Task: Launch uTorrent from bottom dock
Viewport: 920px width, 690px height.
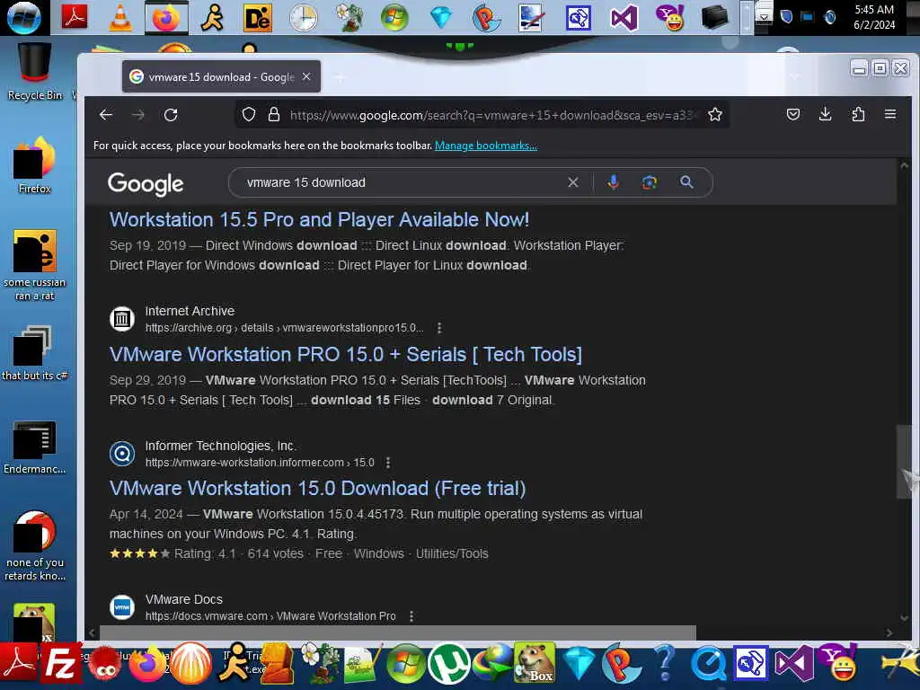Action: (x=448, y=665)
